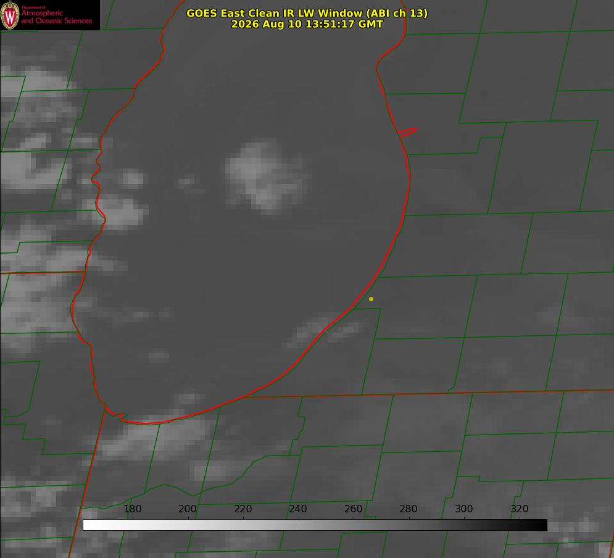Click the 220 colorbar label
Image resolution: width=614 pixels, height=558 pixels.
243,509
